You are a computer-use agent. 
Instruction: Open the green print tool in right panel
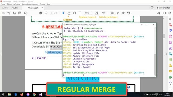(170, 77)
